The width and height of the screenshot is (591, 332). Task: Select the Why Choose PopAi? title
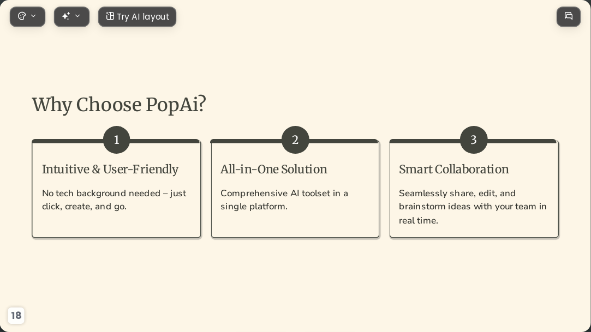pyautogui.click(x=119, y=105)
